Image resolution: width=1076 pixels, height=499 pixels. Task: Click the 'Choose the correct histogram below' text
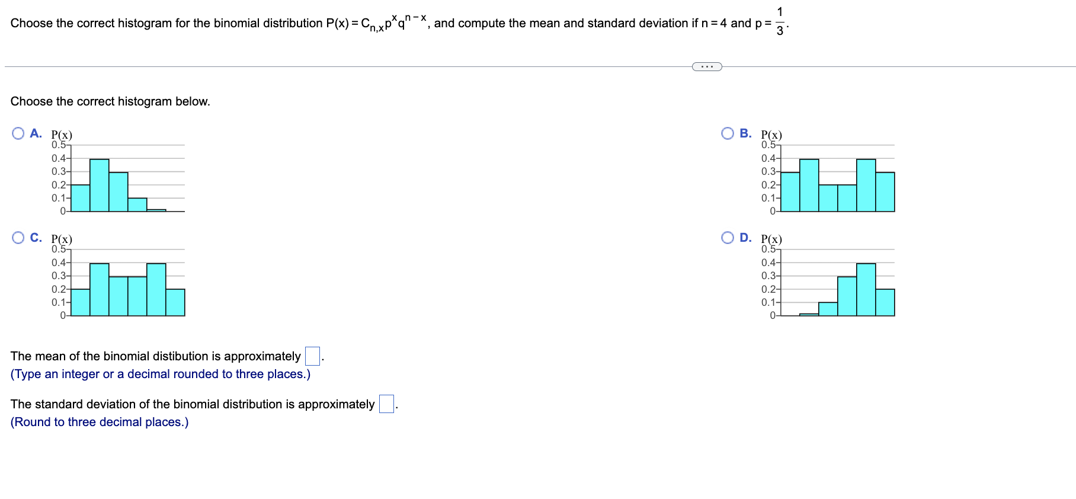(110, 101)
